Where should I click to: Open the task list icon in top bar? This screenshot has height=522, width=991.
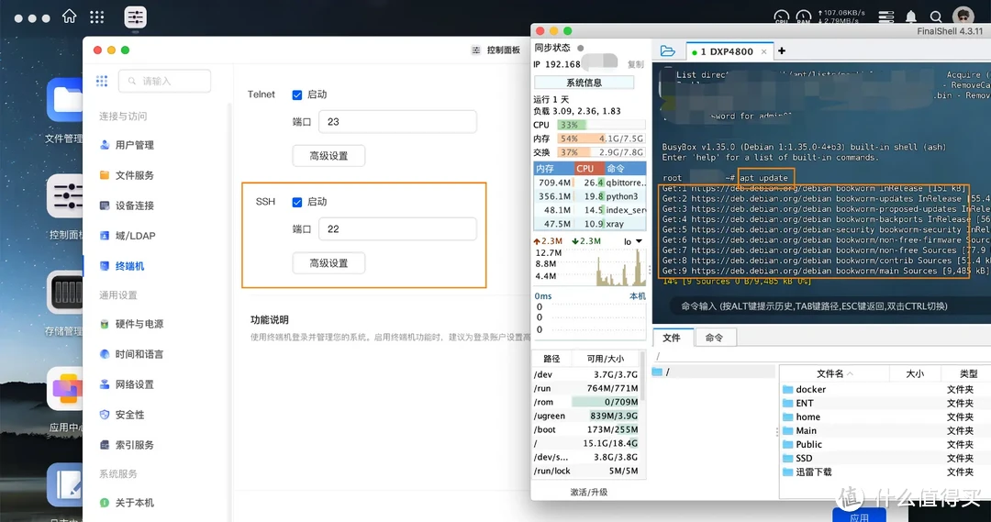[886, 17]
